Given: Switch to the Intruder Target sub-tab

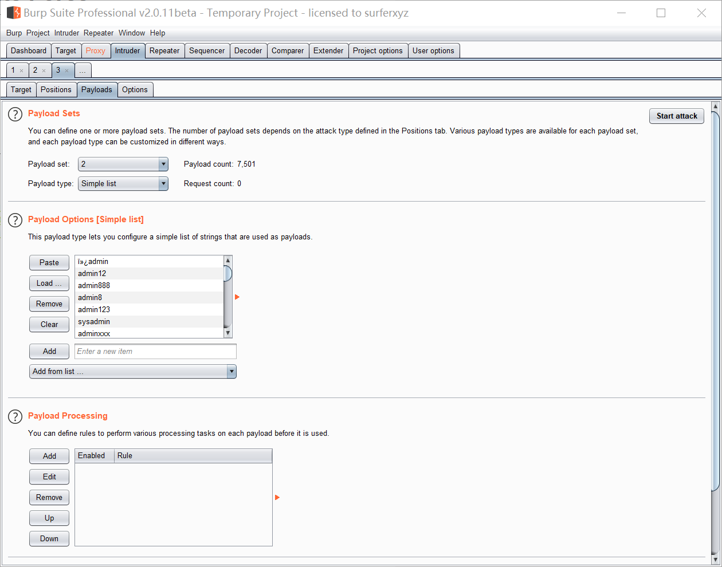Looking at the screenshot, I should pyautogui.click(x=21, y=90).
